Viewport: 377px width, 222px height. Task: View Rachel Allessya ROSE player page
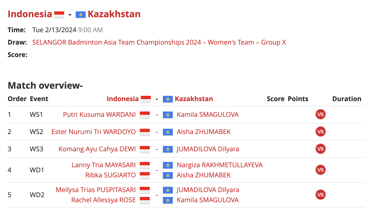103,200
